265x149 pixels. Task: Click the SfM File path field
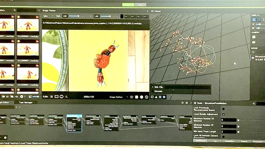tap(187, 87)
